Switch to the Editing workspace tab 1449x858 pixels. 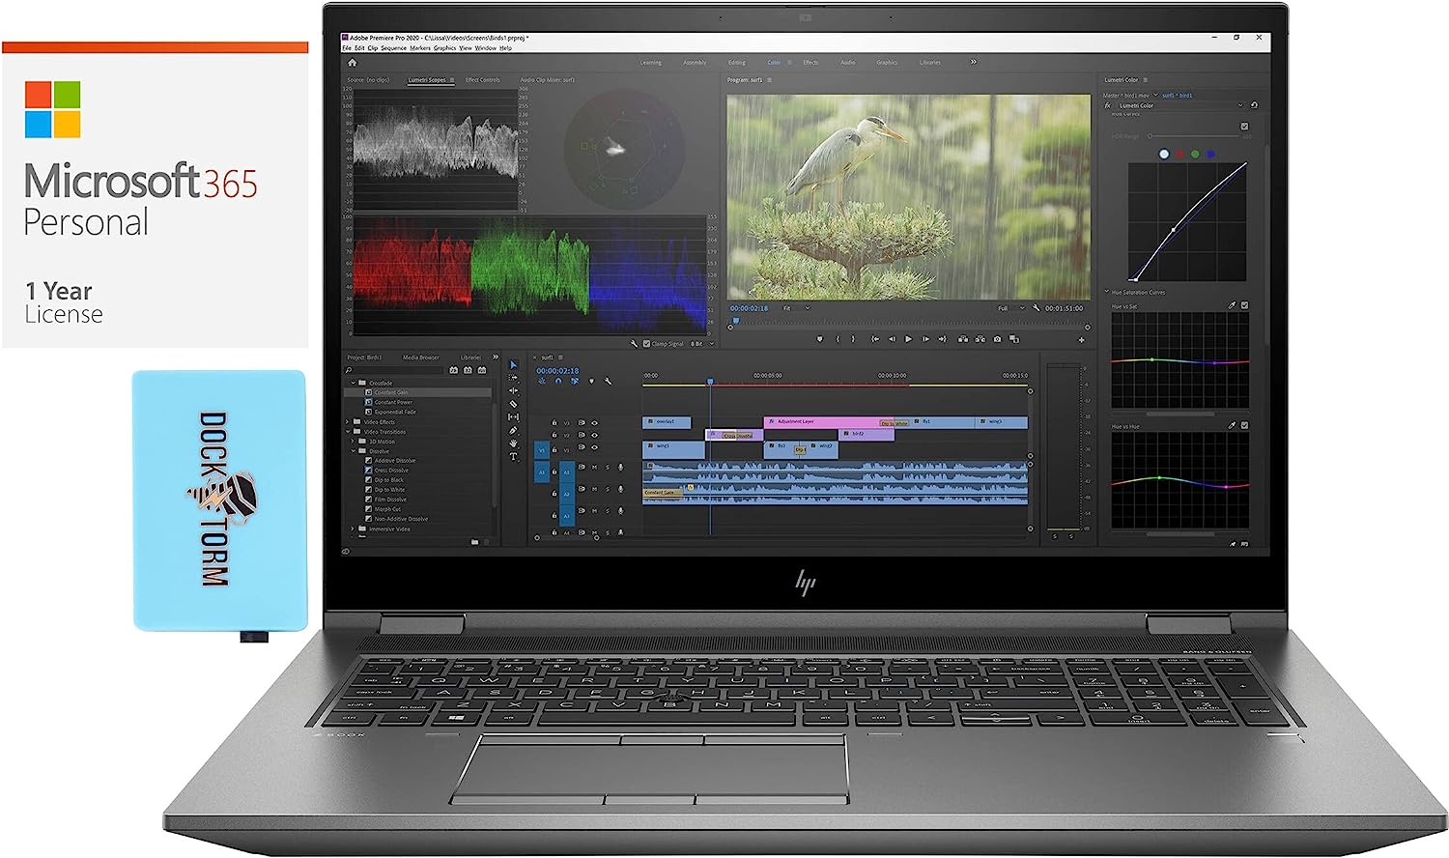click(737, 62)
